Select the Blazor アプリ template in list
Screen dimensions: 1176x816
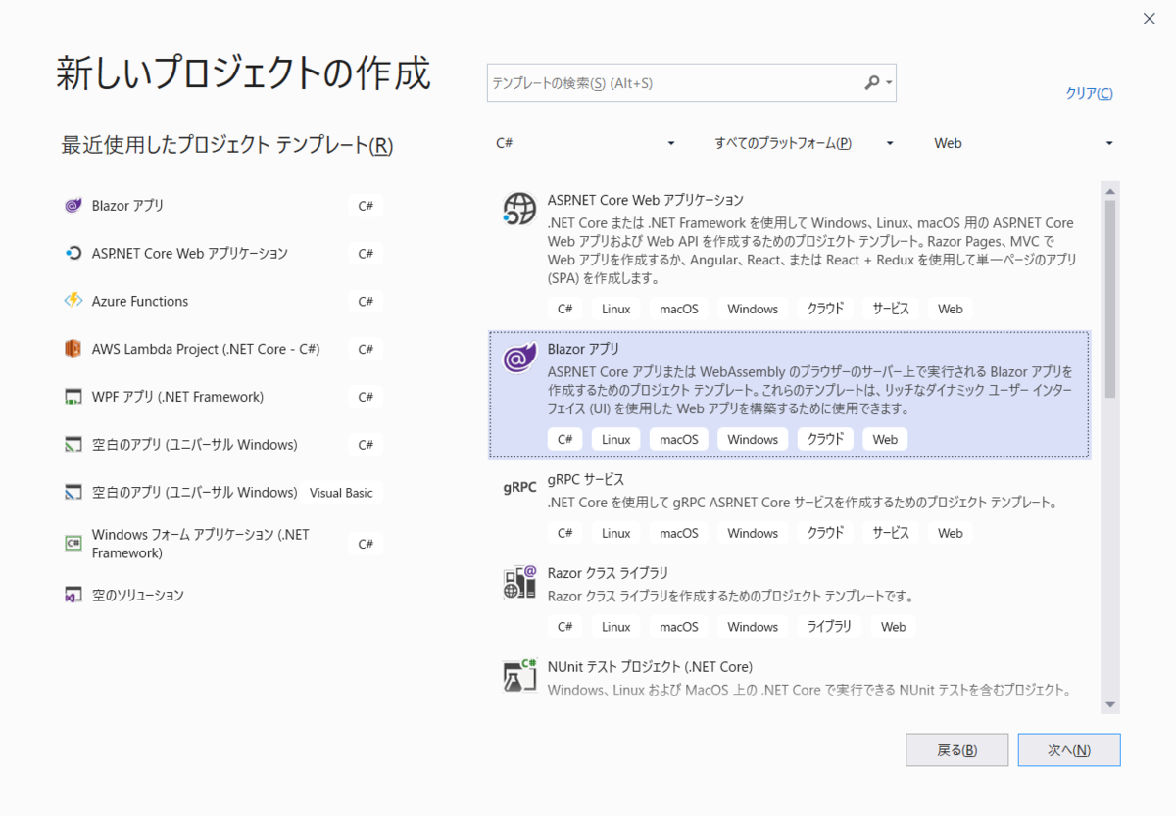click(789, 395)
